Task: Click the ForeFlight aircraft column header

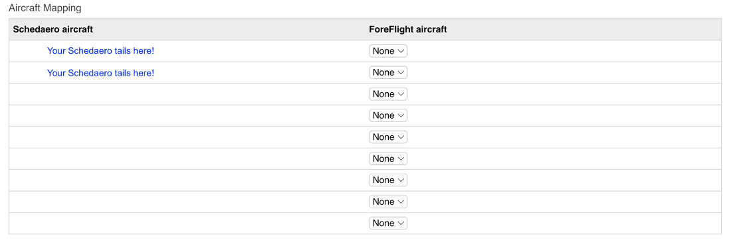Action: pyautogui.click(x=408, y=29)
